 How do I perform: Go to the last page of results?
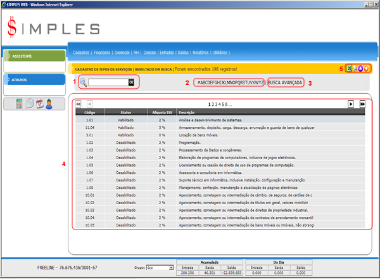click(x=362, y=103)
